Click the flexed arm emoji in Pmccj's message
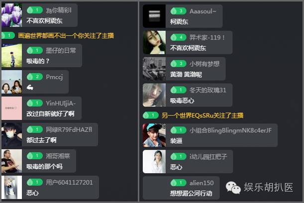 coord(30,88)
